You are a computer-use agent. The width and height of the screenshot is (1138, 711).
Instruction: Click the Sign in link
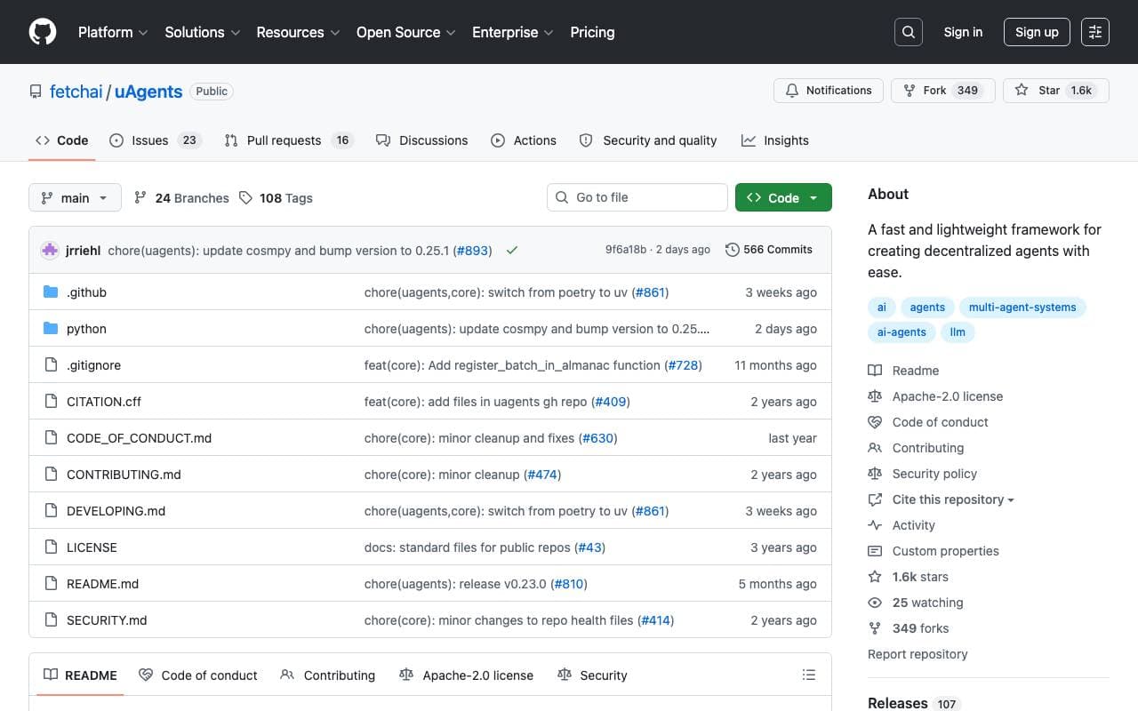click(963, 32)
